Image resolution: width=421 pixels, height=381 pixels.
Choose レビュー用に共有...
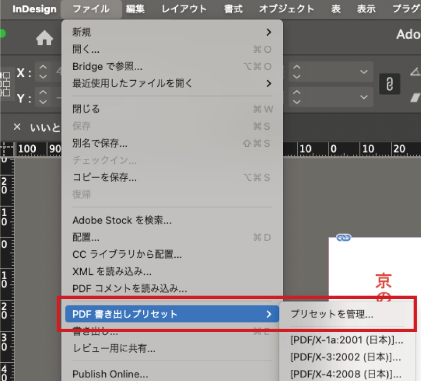pos(172,348)
